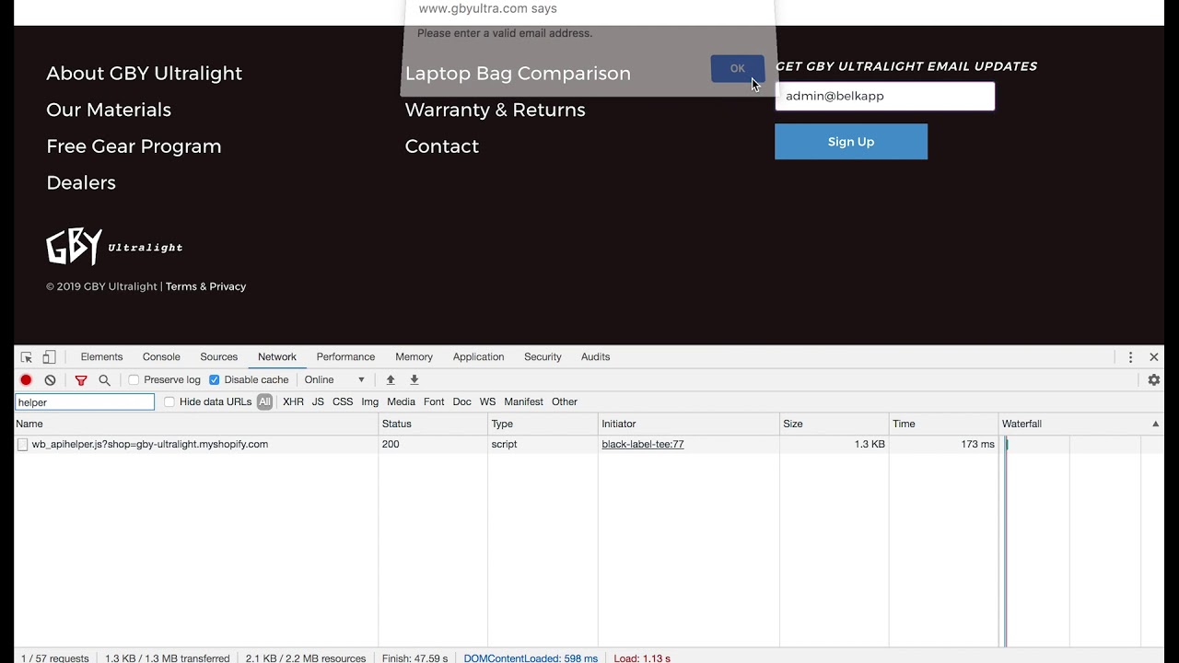Open Warranty & Returns link
Screen dimensions: 1179x663
(496, 110)
